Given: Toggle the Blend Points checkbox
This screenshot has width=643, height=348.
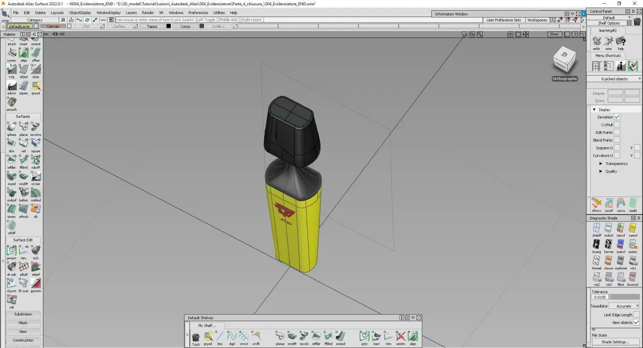Looking at the screenshot, I should click(x=617, y=140).
